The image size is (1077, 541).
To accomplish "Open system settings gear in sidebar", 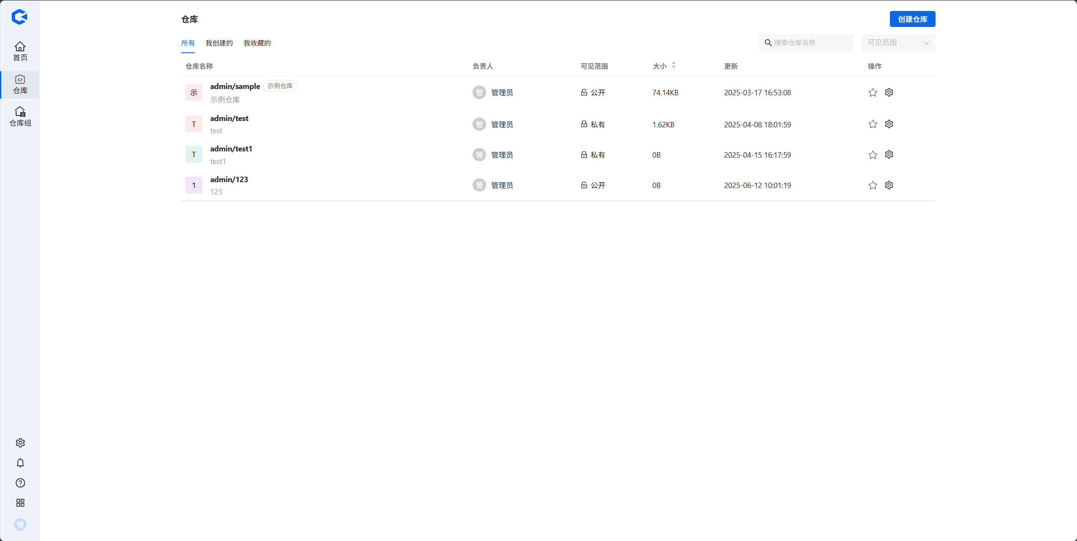I will point(20,443).
